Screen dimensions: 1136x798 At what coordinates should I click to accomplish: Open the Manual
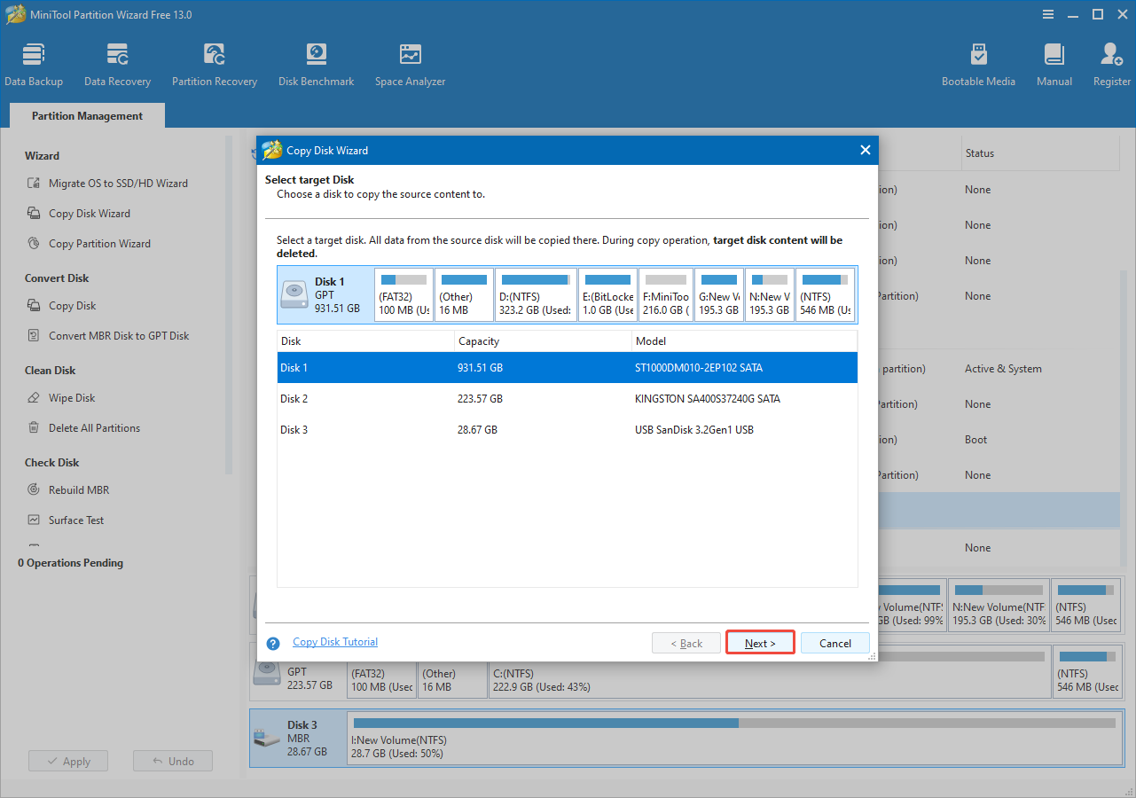pos(1054,62)
